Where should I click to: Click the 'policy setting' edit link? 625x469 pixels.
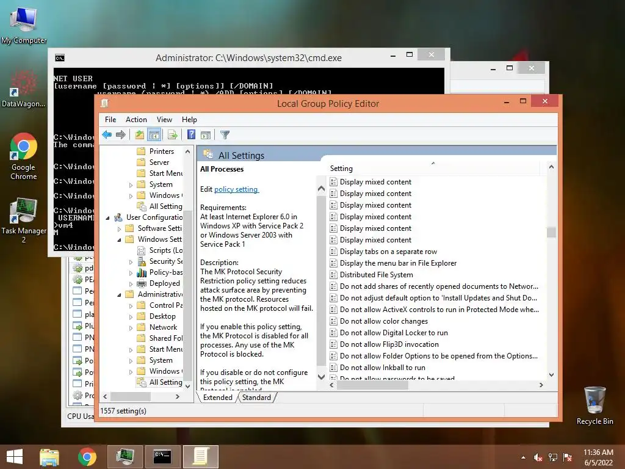[x=236, y=189]
